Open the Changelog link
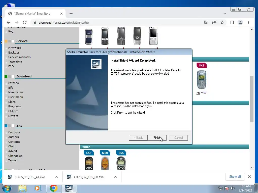258x193 pixels. coord(15,156)
